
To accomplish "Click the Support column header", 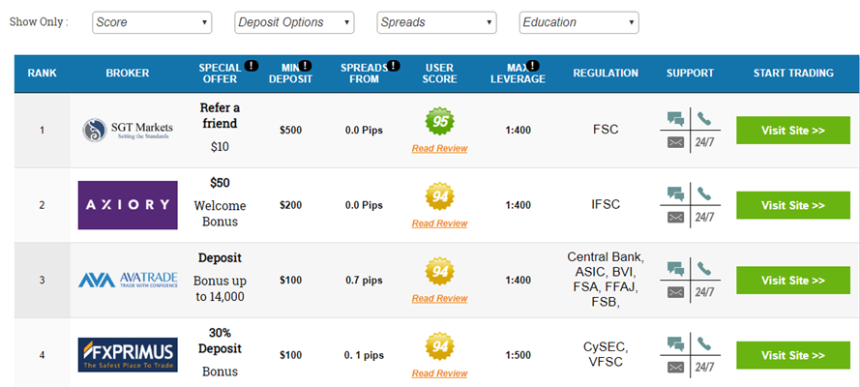I will [x=690, y=73].
